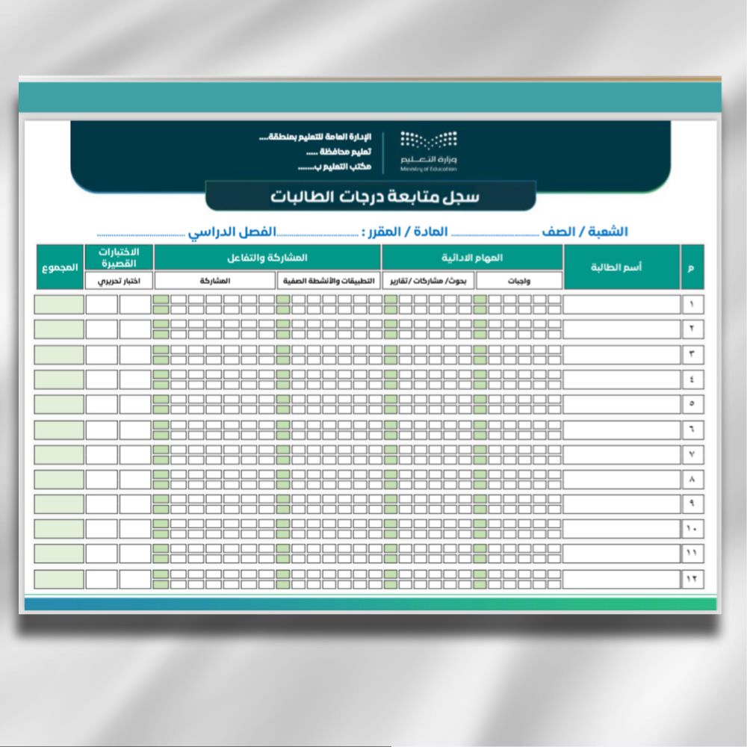Screen dimensions: 747x747
Task: Click the green total cell in row ١
Action: coord(60,305)
